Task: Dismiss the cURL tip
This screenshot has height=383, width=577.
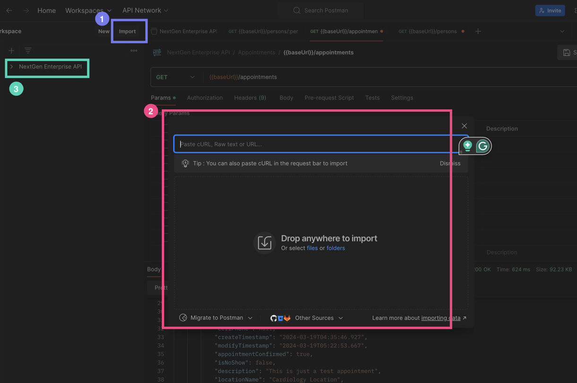Action: pyautogui.click(x=450, y=163)
